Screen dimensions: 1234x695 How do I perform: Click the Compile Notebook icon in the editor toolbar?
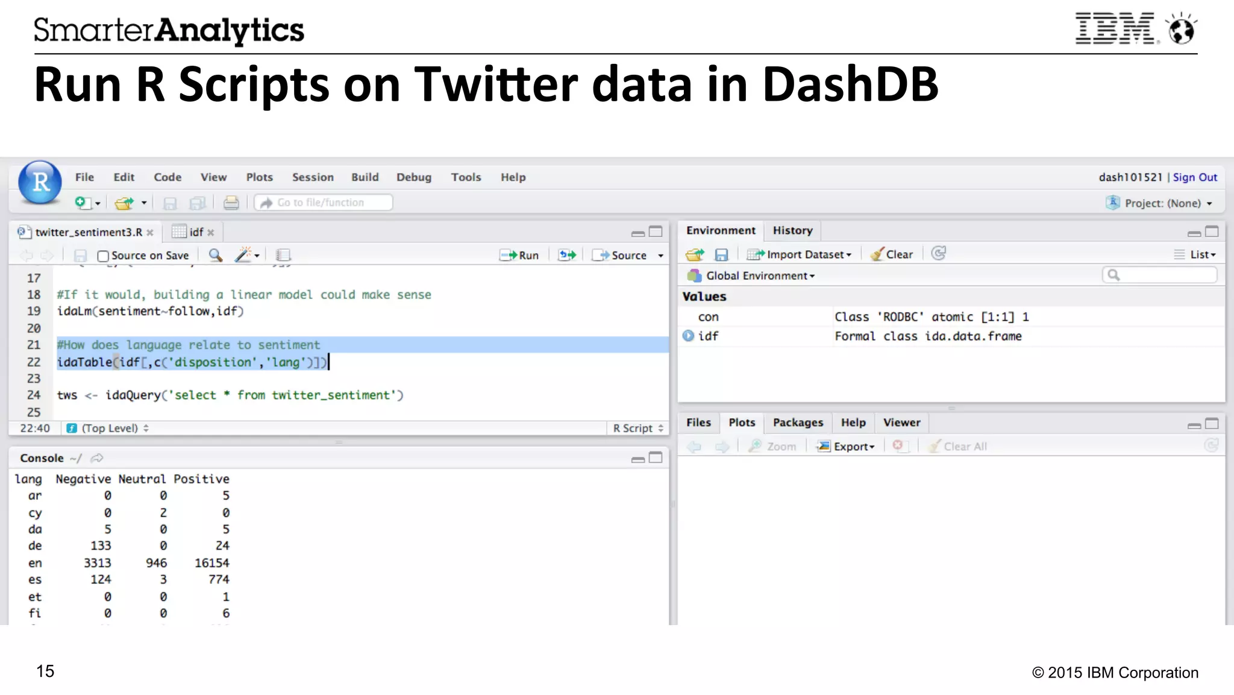[x=283, y=255]
